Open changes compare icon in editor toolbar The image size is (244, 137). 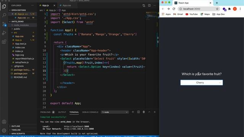pyautogui.click(x=144, y=5)
